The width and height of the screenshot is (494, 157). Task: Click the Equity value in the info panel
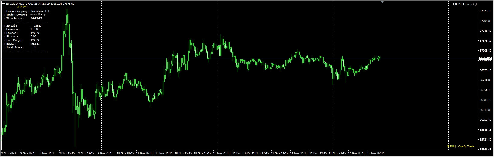35,44
